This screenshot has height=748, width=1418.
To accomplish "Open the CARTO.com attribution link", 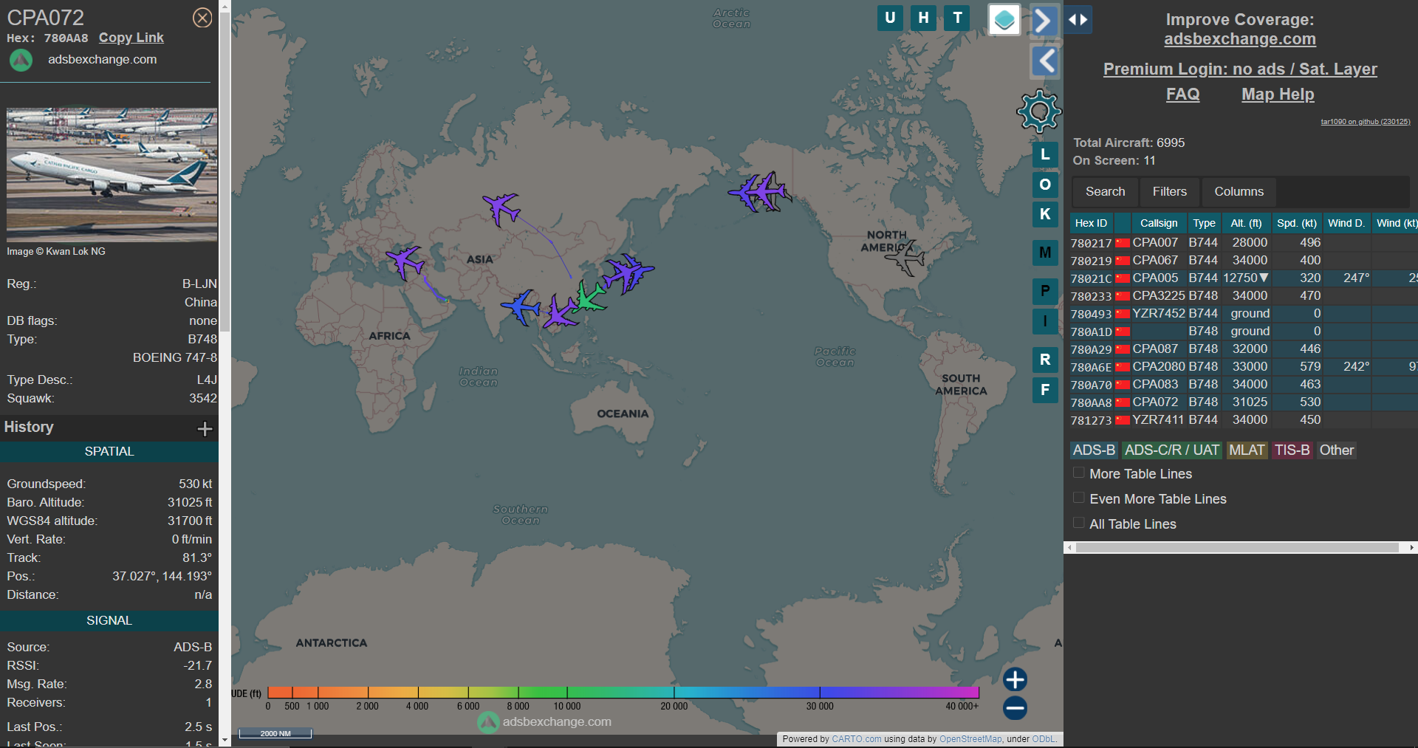I will [856, 739].
